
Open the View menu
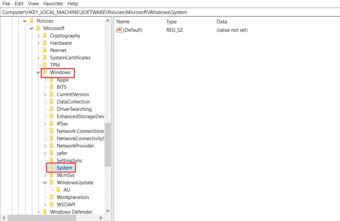(33, 4)
